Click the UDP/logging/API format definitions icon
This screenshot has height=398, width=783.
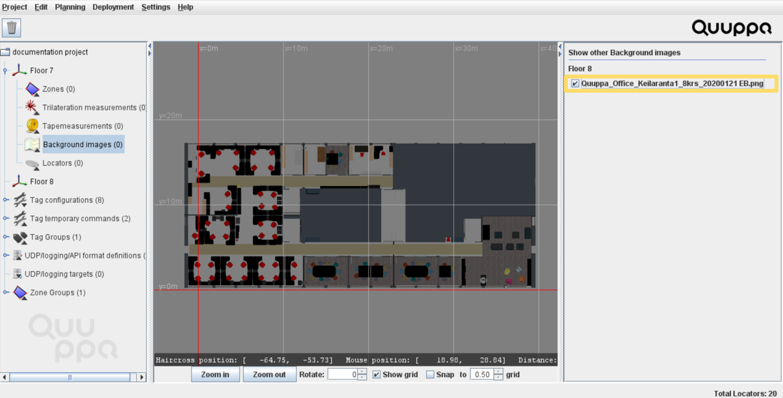click(x=18, y=255)
